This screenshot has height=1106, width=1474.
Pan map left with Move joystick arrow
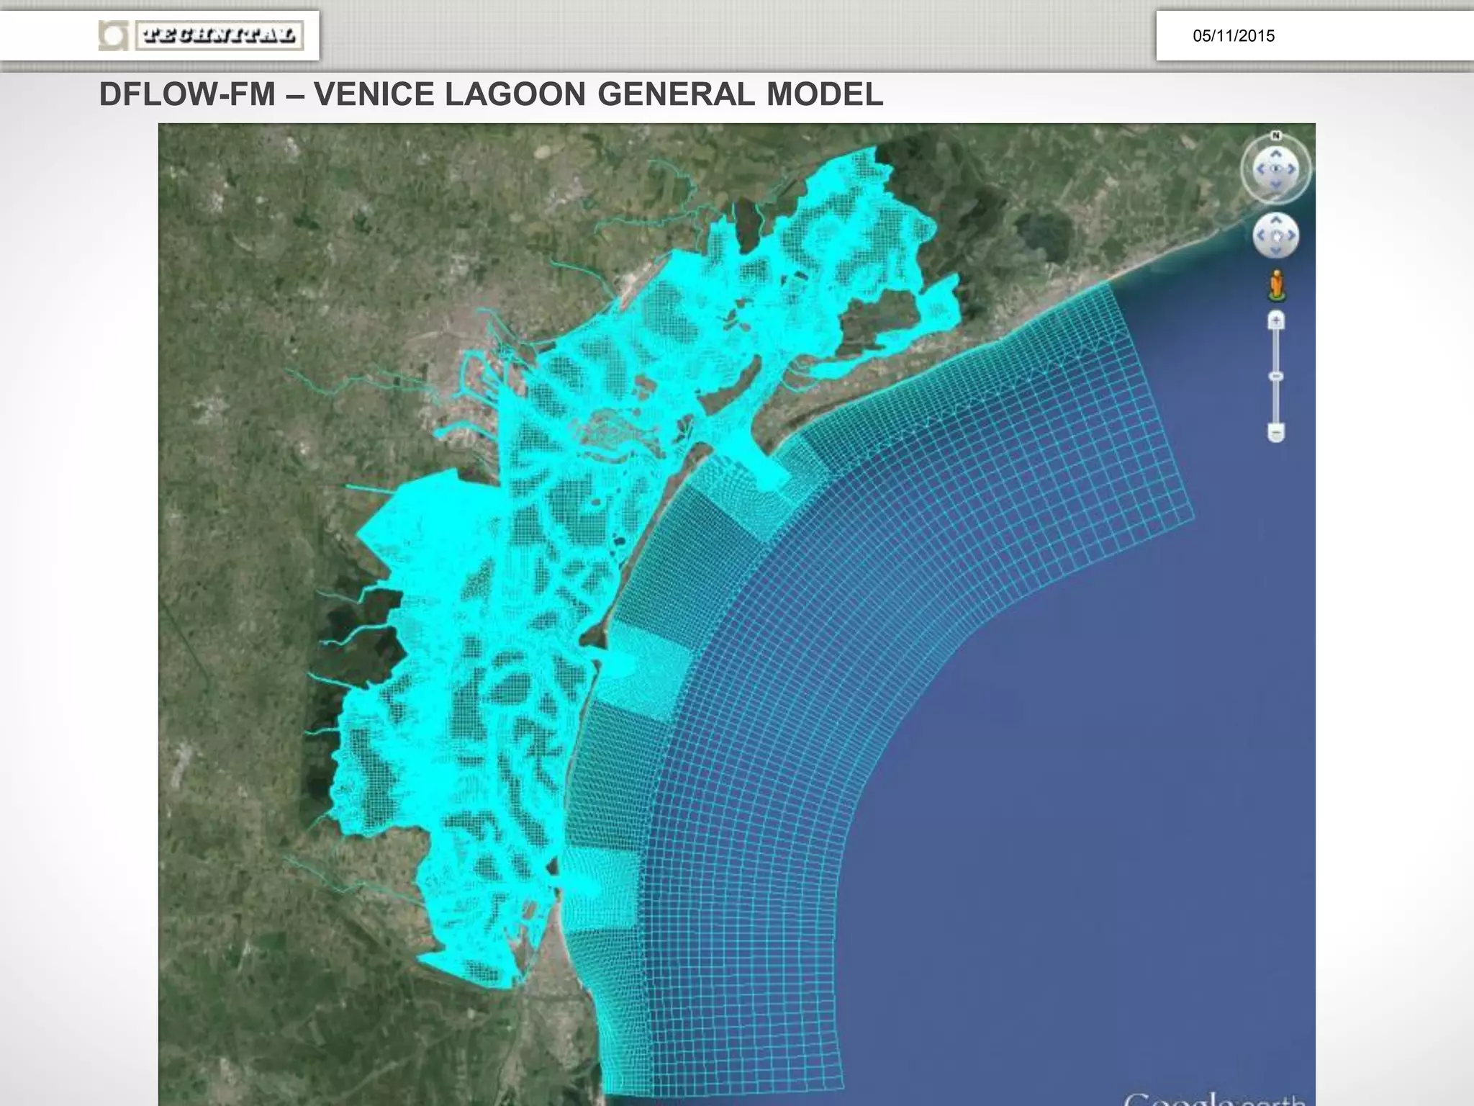[x=1261, y=235]
